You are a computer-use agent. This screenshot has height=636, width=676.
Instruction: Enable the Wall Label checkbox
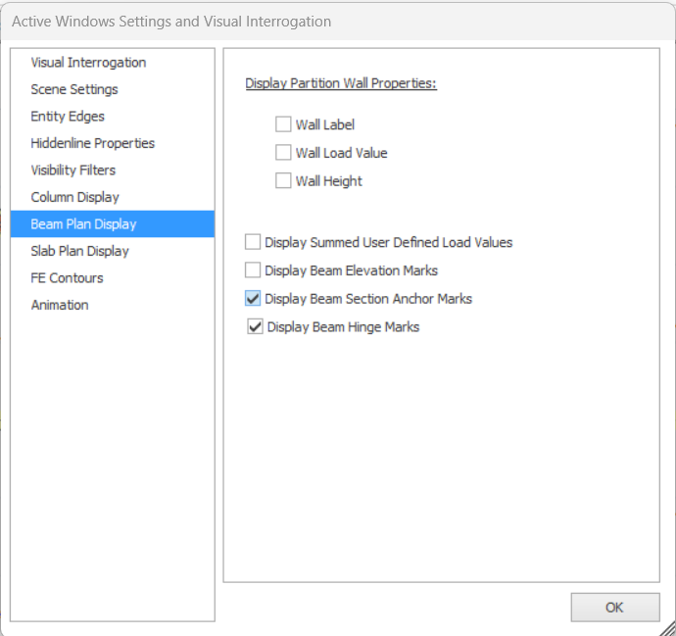(x=283, y=125)
